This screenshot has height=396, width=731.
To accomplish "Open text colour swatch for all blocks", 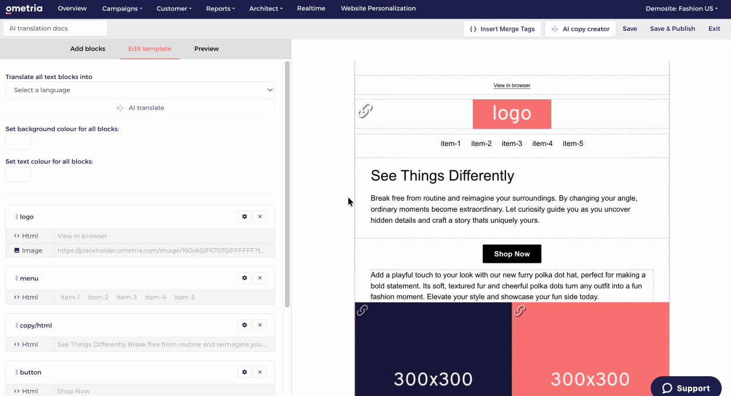I will point(19,174).
